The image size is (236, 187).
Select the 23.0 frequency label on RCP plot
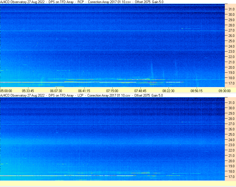[232, 52]
